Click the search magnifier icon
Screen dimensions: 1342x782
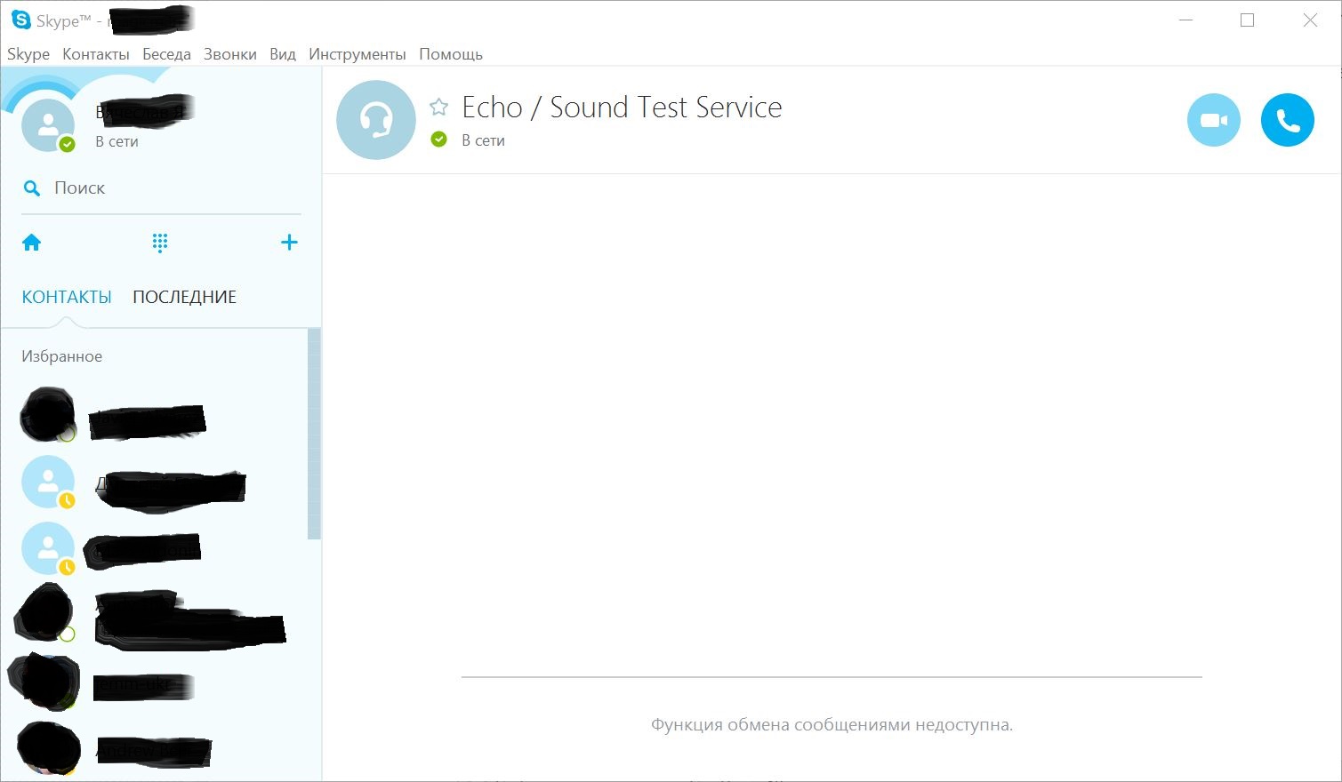(x=32, y=188)
